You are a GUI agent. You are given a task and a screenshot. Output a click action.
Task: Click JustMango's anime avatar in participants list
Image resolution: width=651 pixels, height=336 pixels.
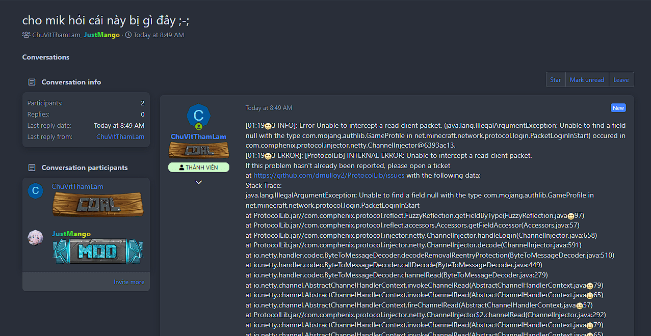point(36,238)
